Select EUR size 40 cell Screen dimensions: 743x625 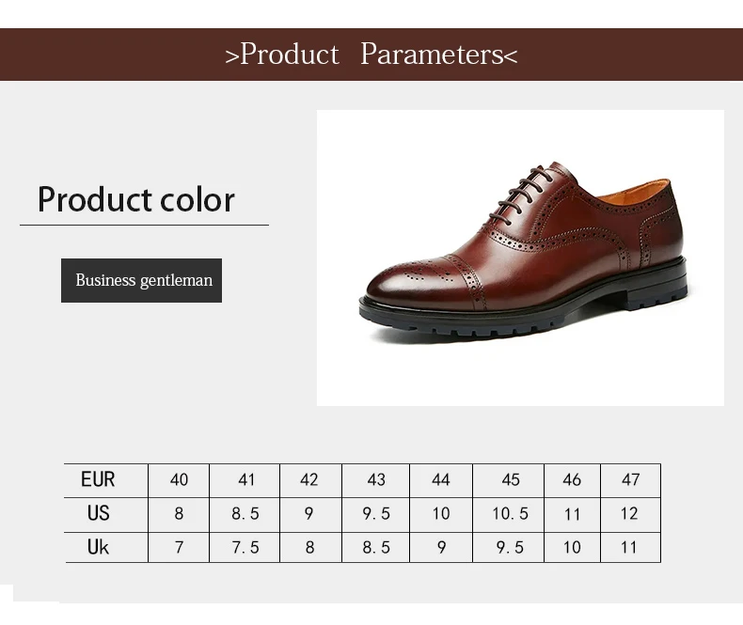pyautogui.click(x=179, y=480)
